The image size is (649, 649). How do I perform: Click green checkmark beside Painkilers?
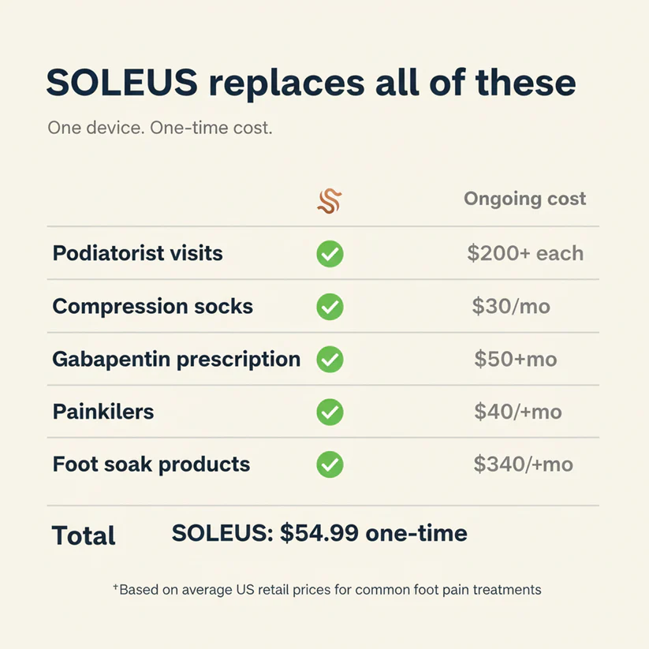[330, 412]
